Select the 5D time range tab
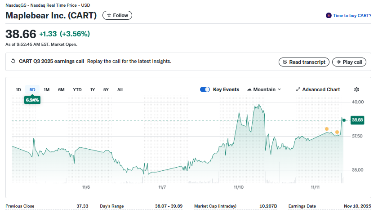 click(32, 89)
